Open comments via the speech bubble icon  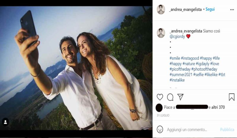tap(170, 97)
